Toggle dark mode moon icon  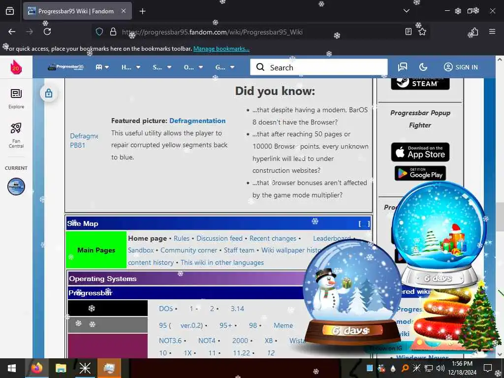click(x=423, y=67)
